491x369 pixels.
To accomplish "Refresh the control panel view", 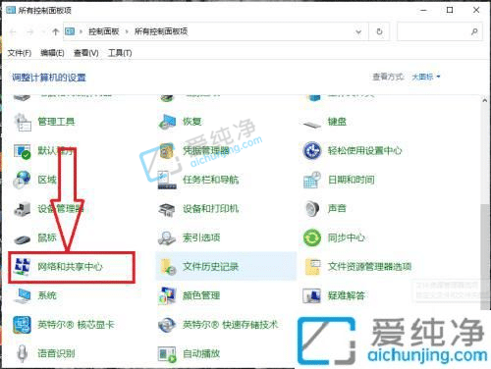I will [x=379, y=31].
